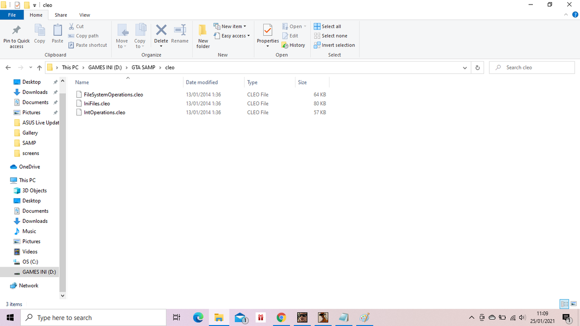Open Microsoft Edge from taskbar
Screen dimensions: 580x326
coord(198,317)
